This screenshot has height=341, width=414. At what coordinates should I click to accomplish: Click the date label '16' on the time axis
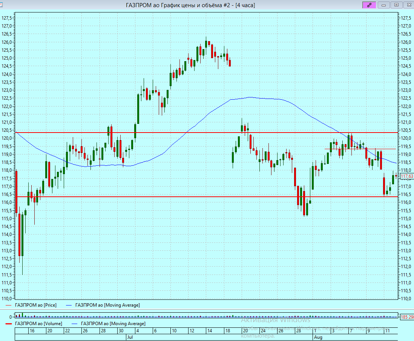pyautogui.click(x=32, y=331)
